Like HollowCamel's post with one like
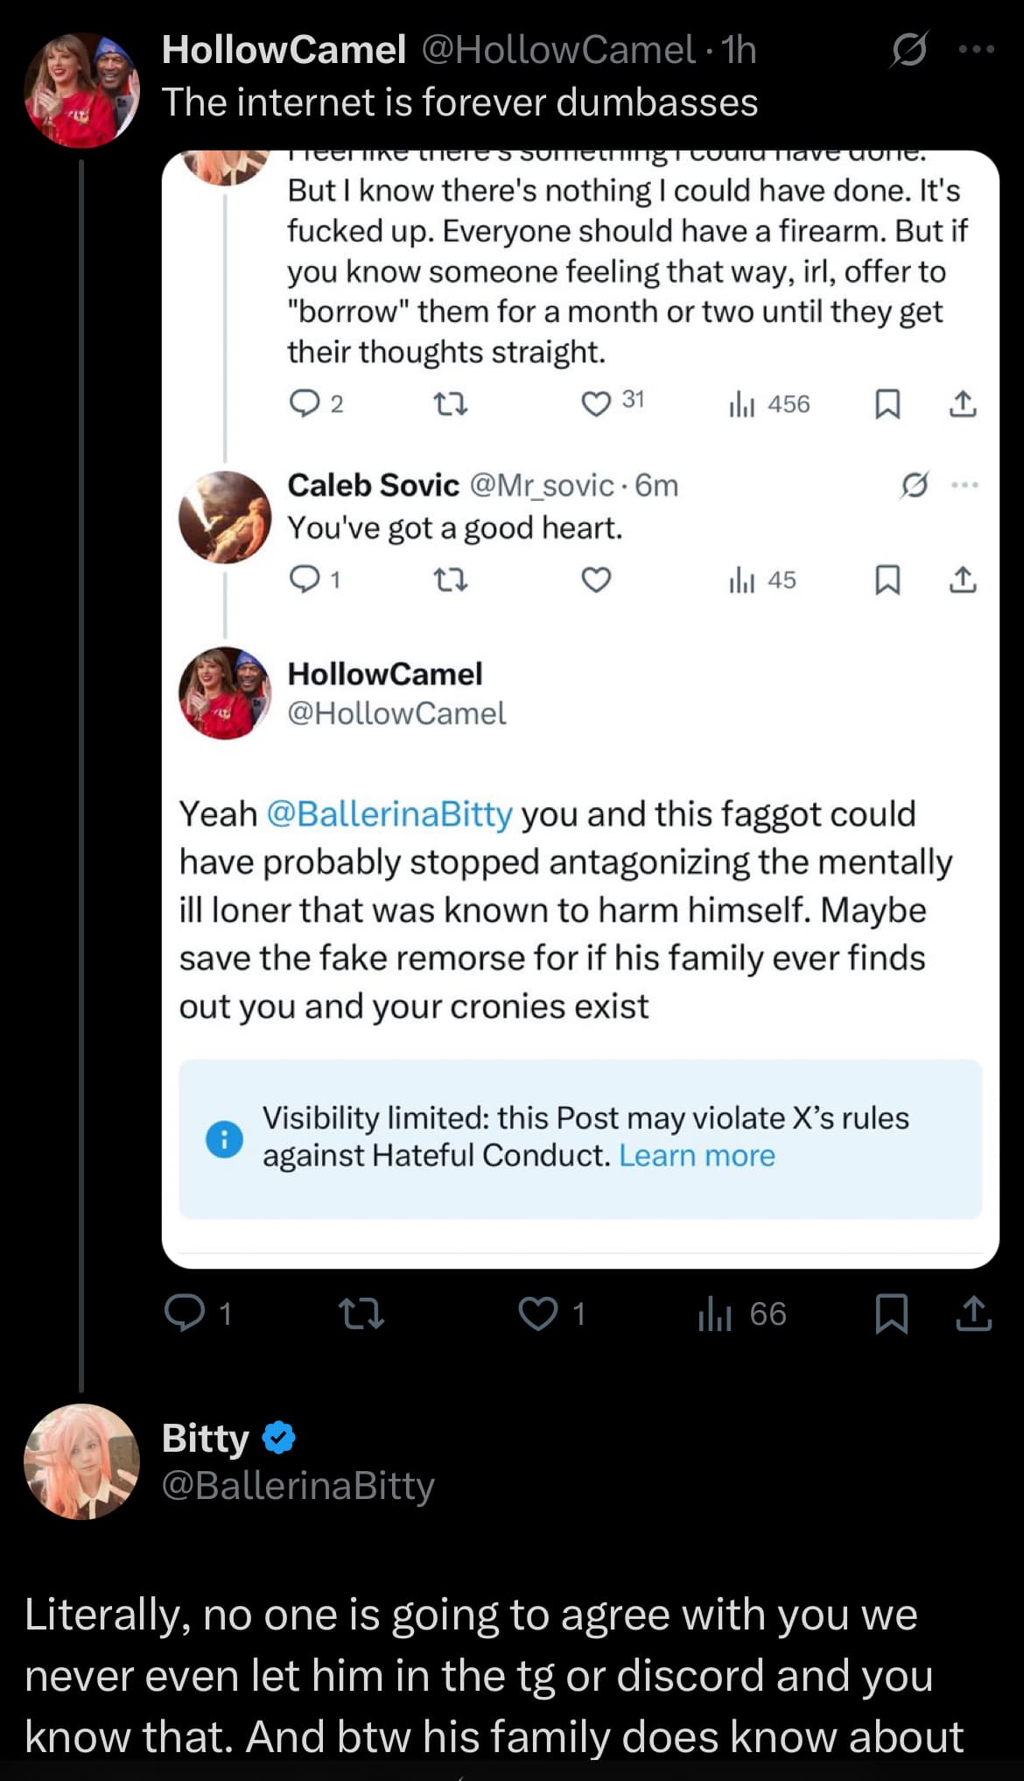Screen dimensions: 1024x1781 (x=538, y=1313)
